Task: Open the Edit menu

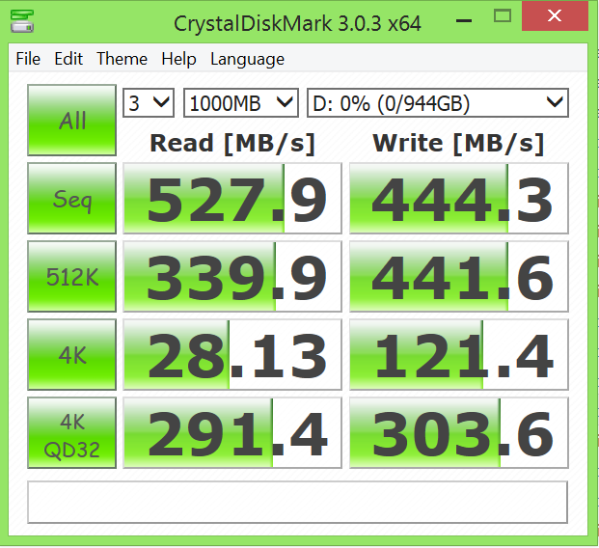Action: coord(68,59)
